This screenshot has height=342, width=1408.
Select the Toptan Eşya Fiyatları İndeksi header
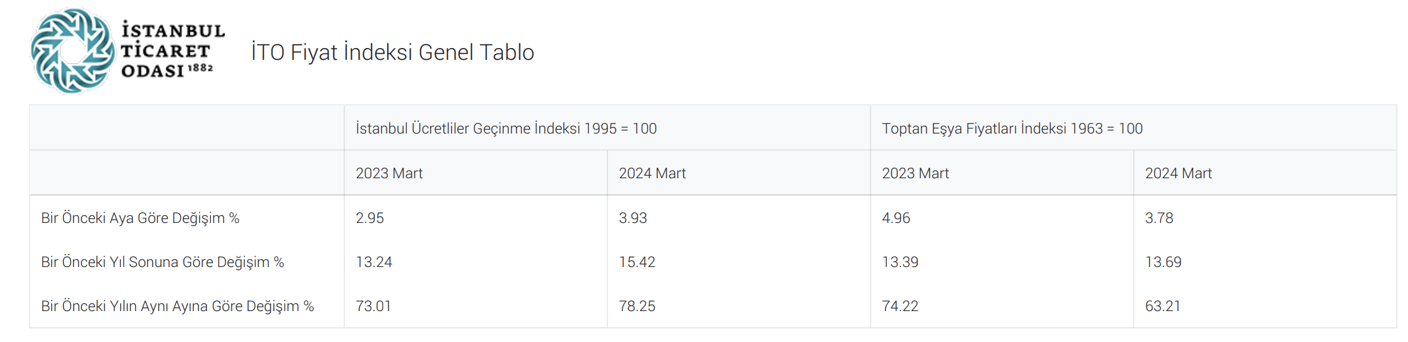click(1012, 129)
